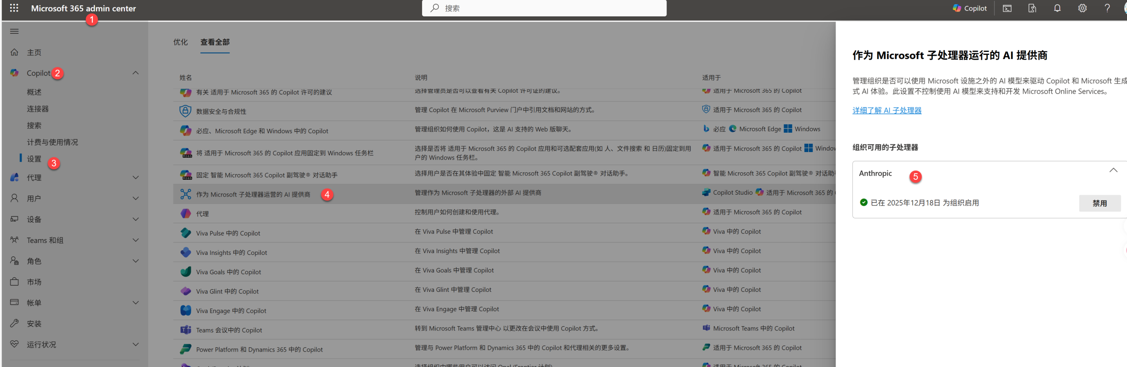
Task: Open the 详细了解 AI 子处理器 link
Action: (x=887, y=110)
